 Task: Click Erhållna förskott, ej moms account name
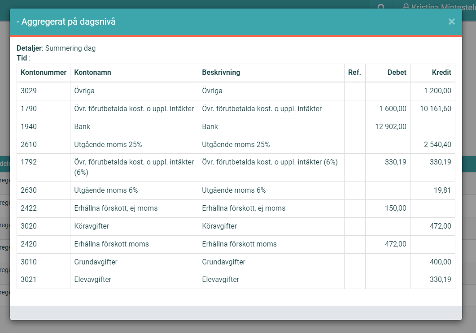pos(116,208)
